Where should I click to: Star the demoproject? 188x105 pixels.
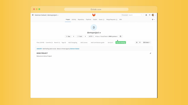68,36
